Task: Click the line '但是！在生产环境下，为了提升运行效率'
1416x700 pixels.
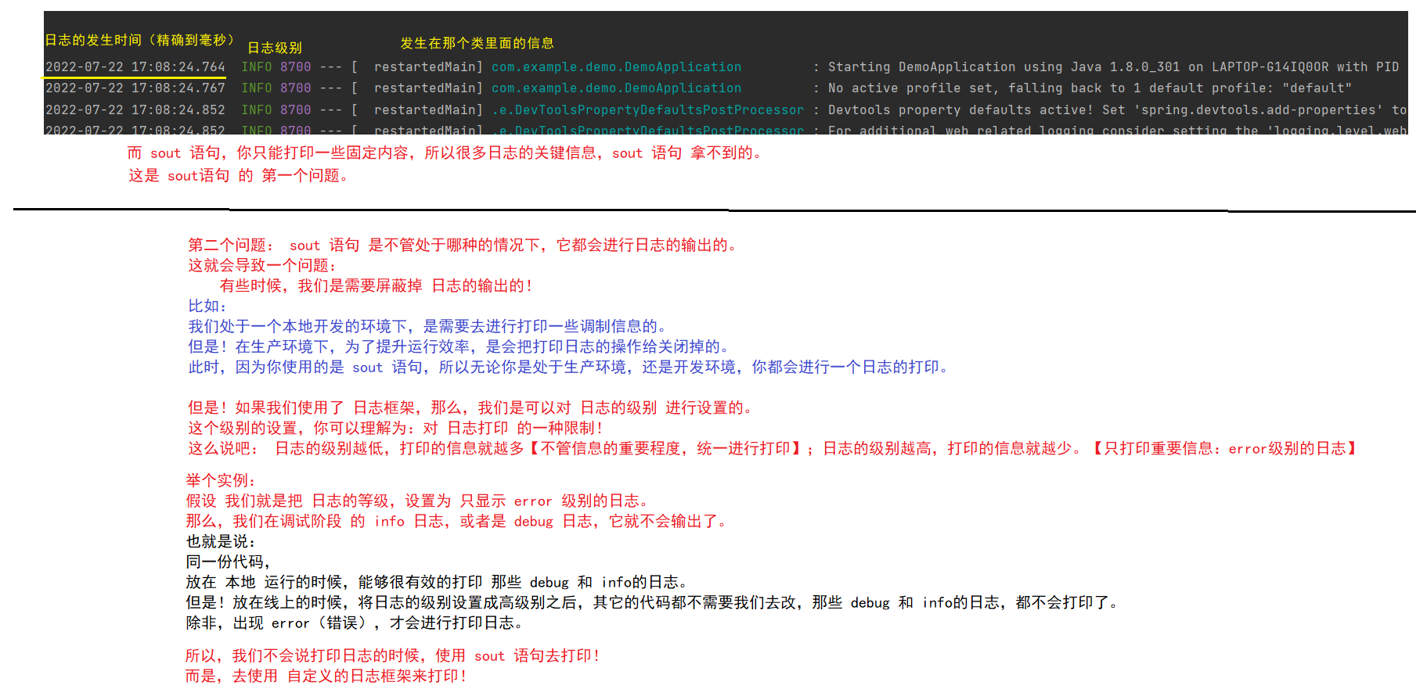Action: pyautogui.click(x=459, y=346)
